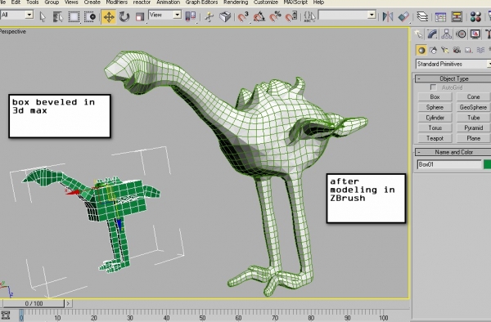Select Lights category icon
This screenshot has height=322, width=491.
click(x=445, y=50)
